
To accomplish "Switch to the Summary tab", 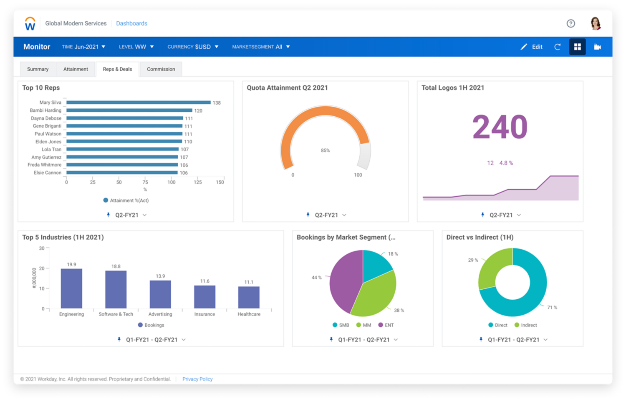I will 38,69.
